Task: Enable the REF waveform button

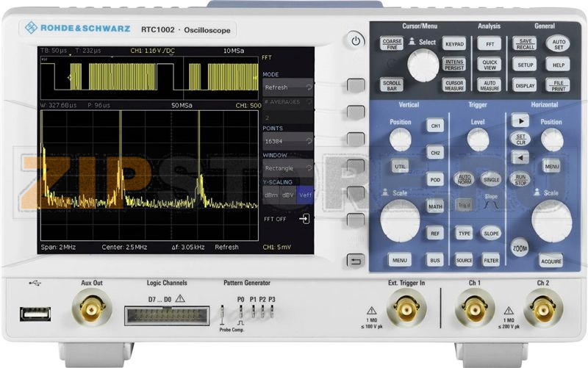Action: (435, 234)
